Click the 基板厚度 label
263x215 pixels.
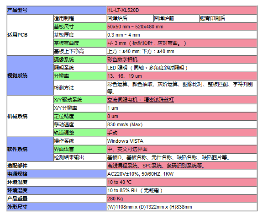[80, 35]
